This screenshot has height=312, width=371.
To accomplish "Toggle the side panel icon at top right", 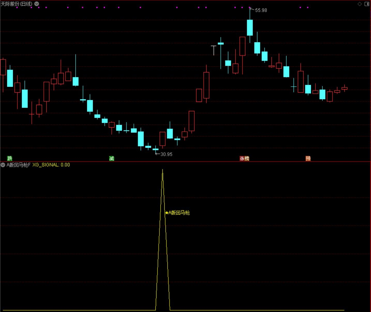I will (x=367, y=4).
